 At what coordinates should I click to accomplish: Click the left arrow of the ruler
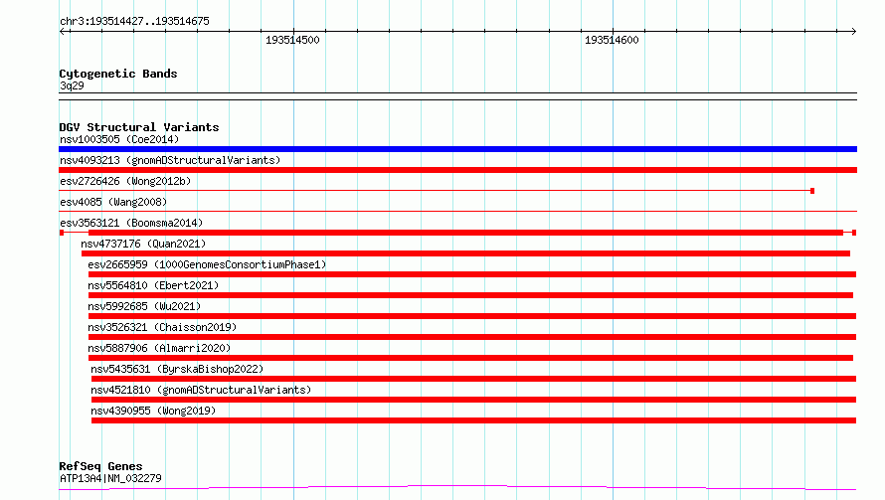pyautogui.click(x=63, y=32)
